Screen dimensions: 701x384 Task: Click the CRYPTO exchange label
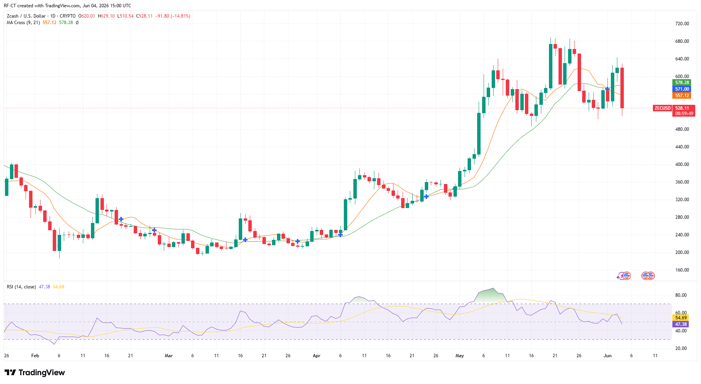tap(68, 16)
